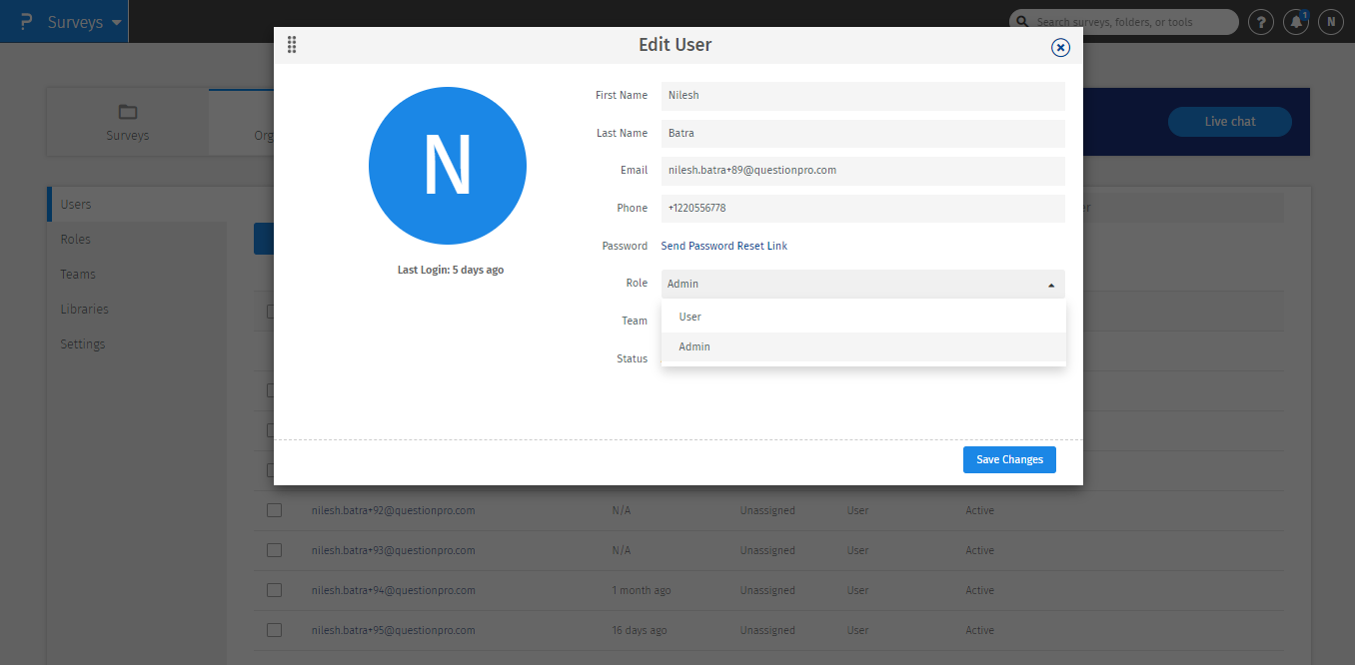
Task: Open the notifications bell icon
Action: tap(1296, 22)
